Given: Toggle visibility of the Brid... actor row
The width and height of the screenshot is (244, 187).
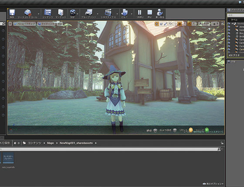Looking at the screenshot, I should pos(229,37).
